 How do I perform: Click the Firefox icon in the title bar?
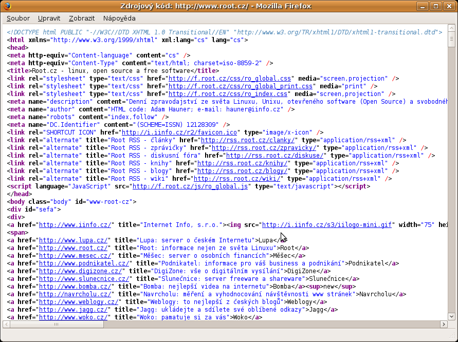tap(8, 6)
